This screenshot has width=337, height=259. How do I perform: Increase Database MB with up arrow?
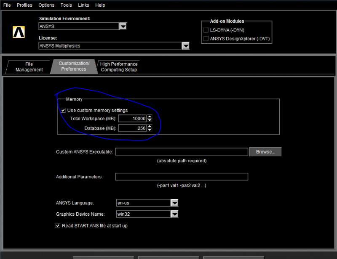click(150, 126)
